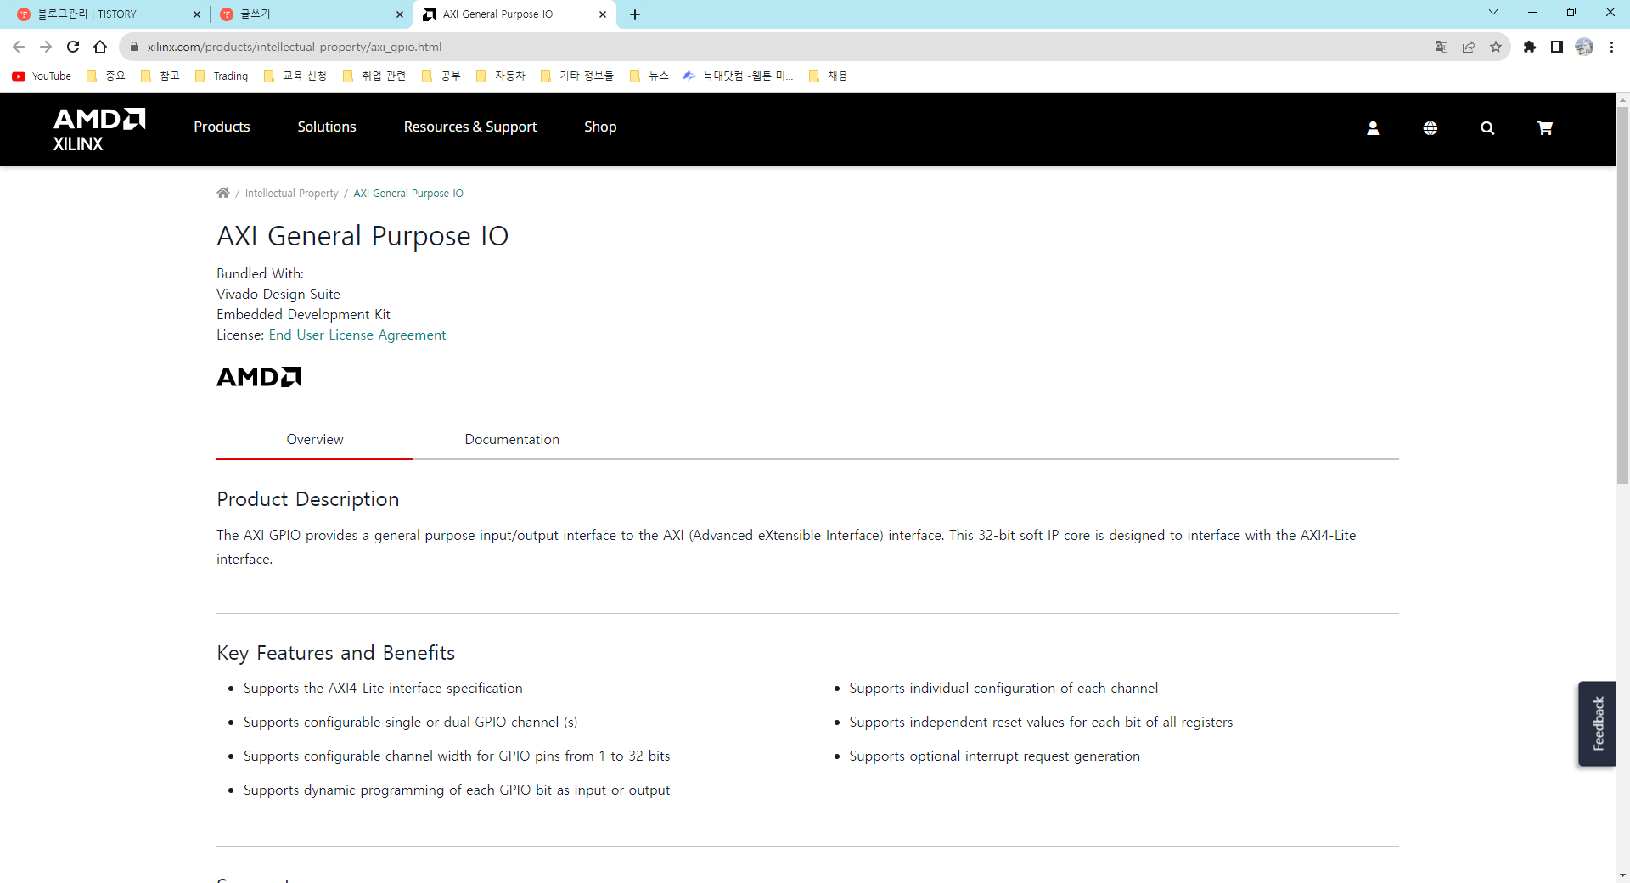Toggle the browser side panel
This screenshot has height=883, width=1630.
[1557, 47]
